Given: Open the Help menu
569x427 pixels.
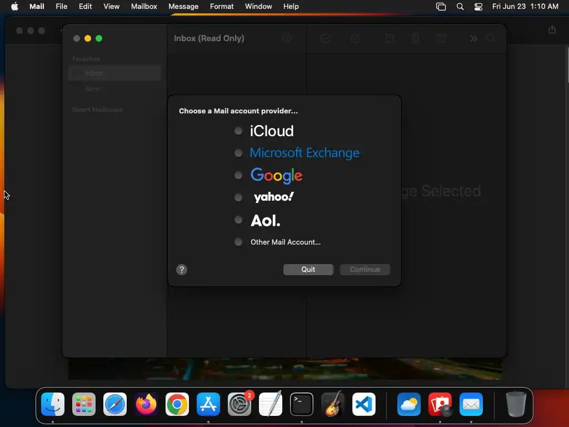Looking at the screenshot, I should [291, 6].
